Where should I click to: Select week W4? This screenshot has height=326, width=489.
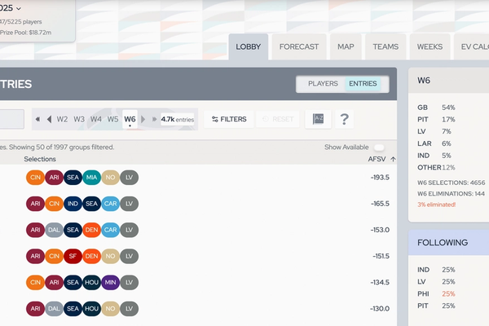95,119
